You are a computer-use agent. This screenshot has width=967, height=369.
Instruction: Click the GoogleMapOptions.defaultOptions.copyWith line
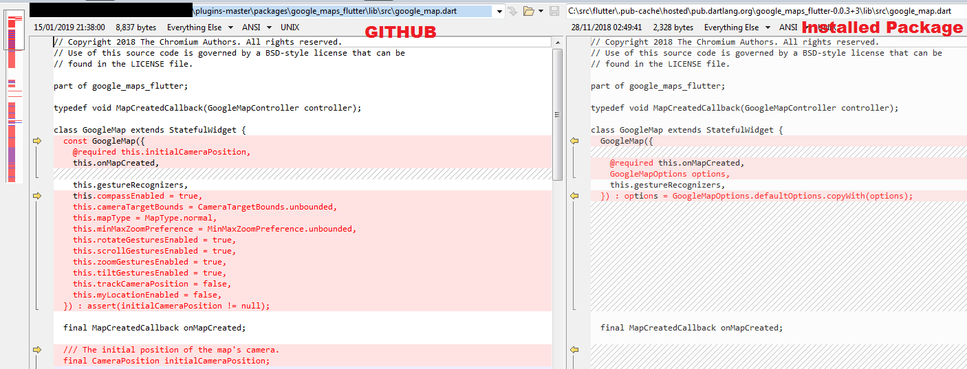757,196
